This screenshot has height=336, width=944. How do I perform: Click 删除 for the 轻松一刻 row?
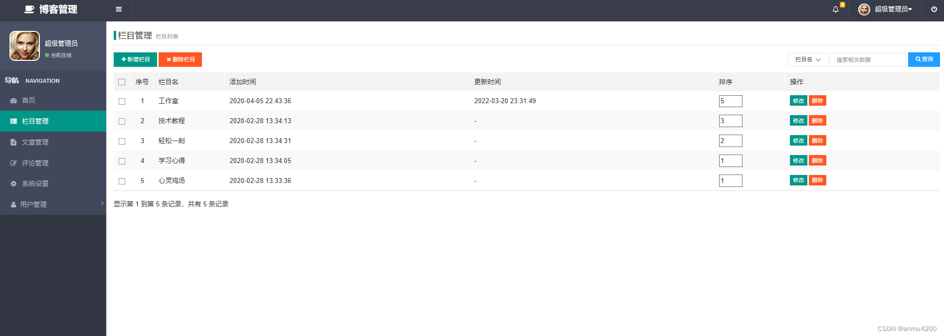(817, 141)
